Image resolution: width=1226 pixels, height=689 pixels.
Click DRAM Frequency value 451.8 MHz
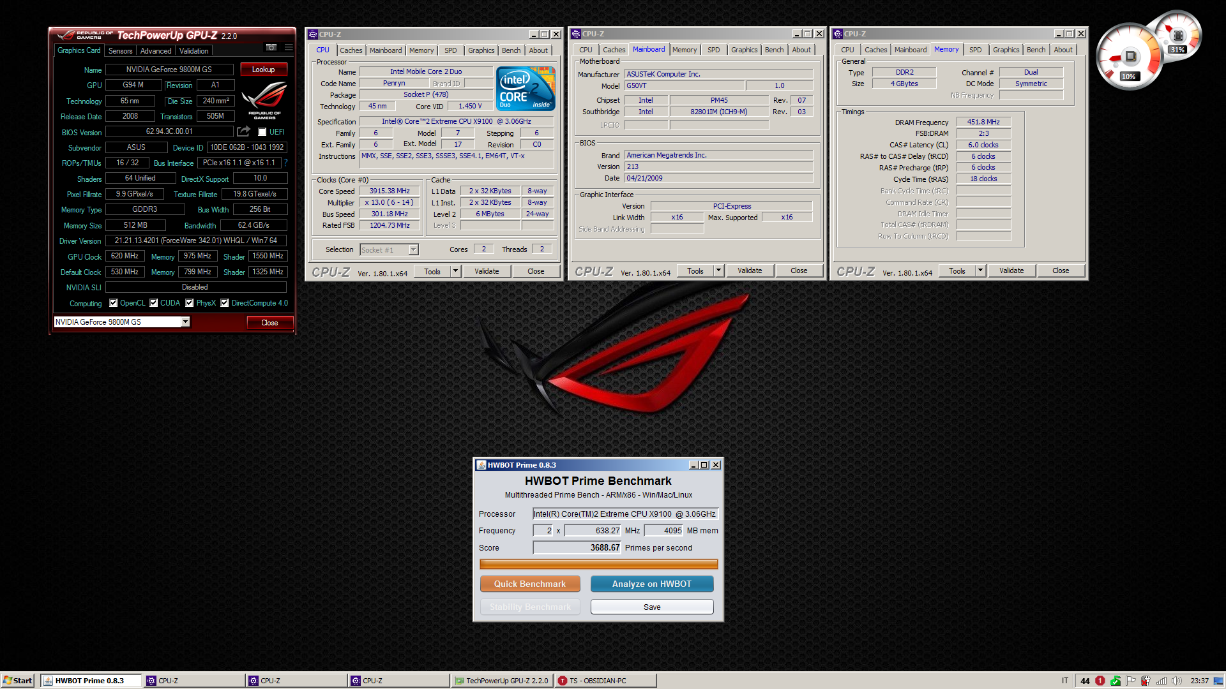pyautogui.click(x=983, y=122)
